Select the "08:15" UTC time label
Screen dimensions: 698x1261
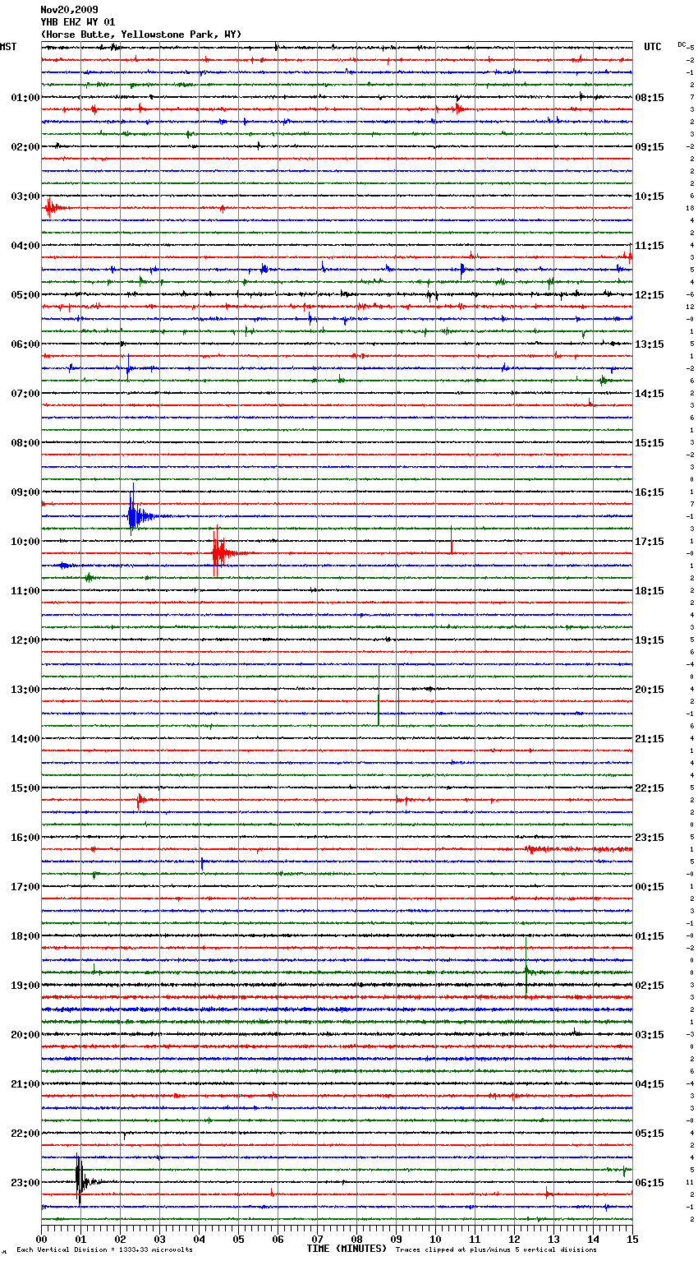(650, 98)
